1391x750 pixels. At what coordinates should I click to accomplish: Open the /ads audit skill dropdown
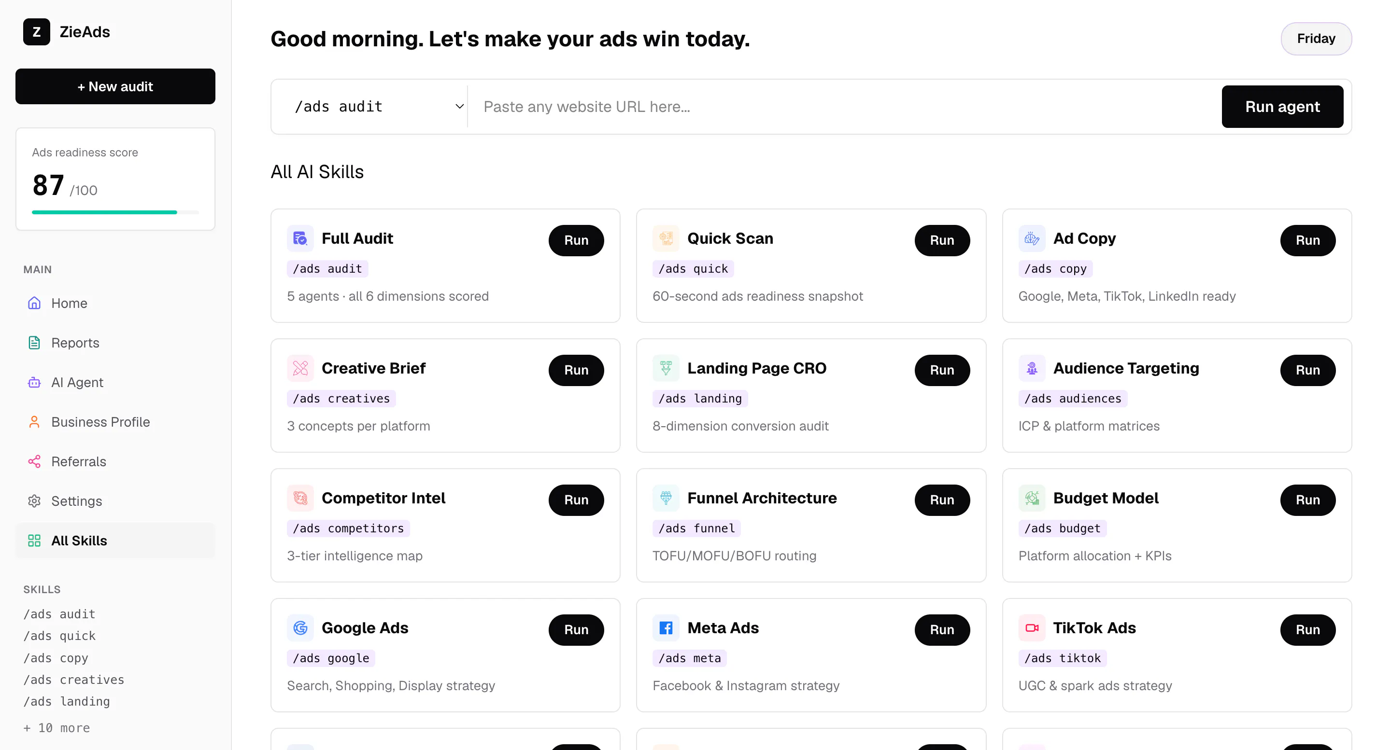coord(378,107)
